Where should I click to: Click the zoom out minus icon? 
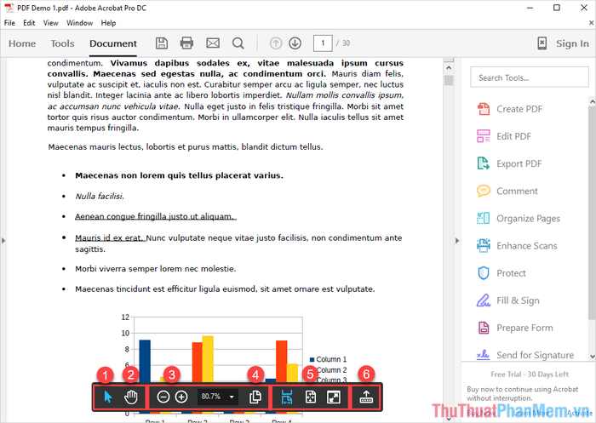click(x=163, y=397)
